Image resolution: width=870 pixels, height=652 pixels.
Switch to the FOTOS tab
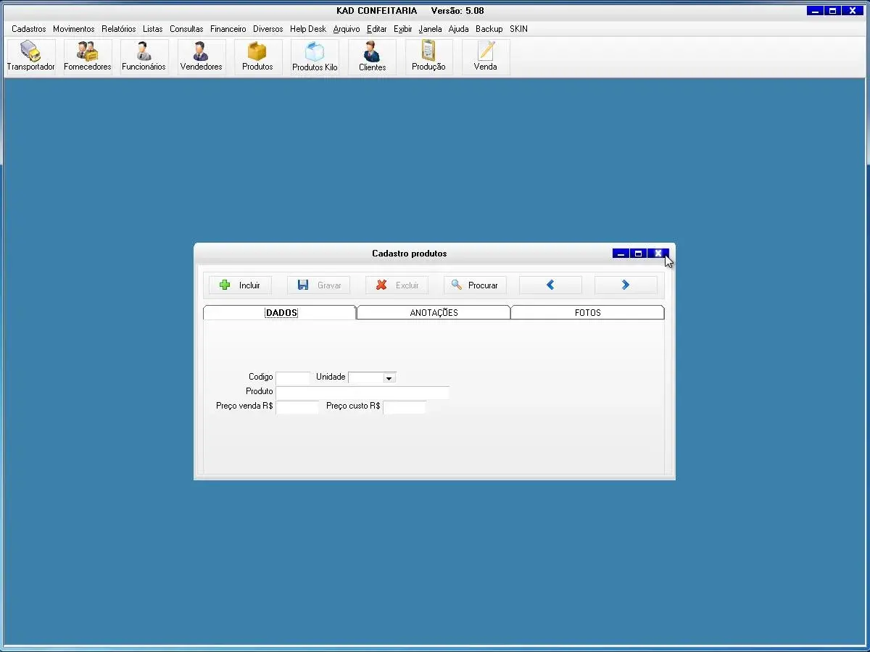tap(587, 313)
